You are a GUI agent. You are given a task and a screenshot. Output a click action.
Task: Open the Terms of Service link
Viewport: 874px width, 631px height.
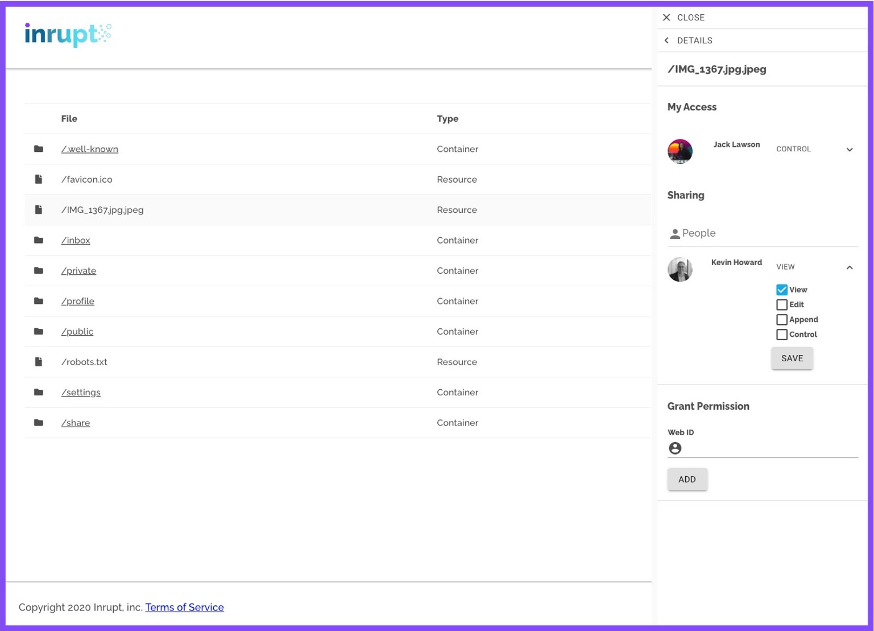pos(184,607)
